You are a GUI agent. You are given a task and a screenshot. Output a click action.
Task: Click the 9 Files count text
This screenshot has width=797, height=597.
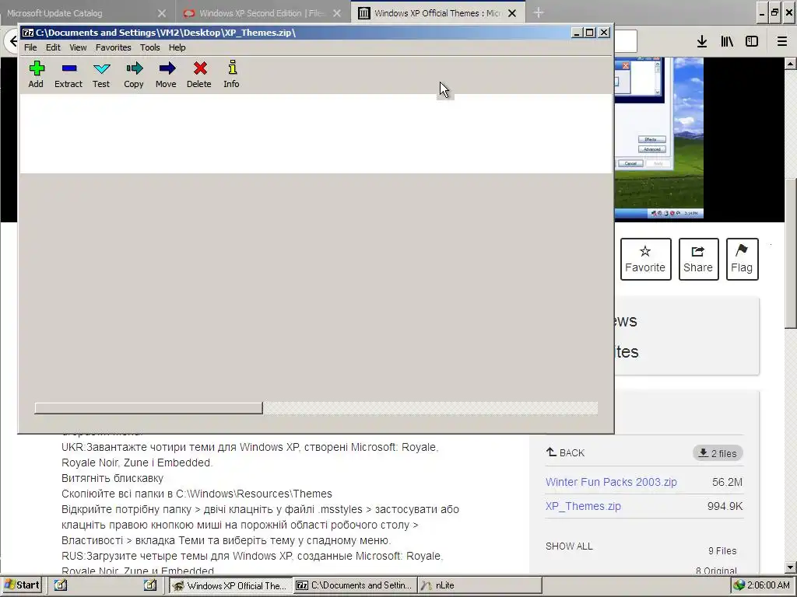(x=722, y=551)
